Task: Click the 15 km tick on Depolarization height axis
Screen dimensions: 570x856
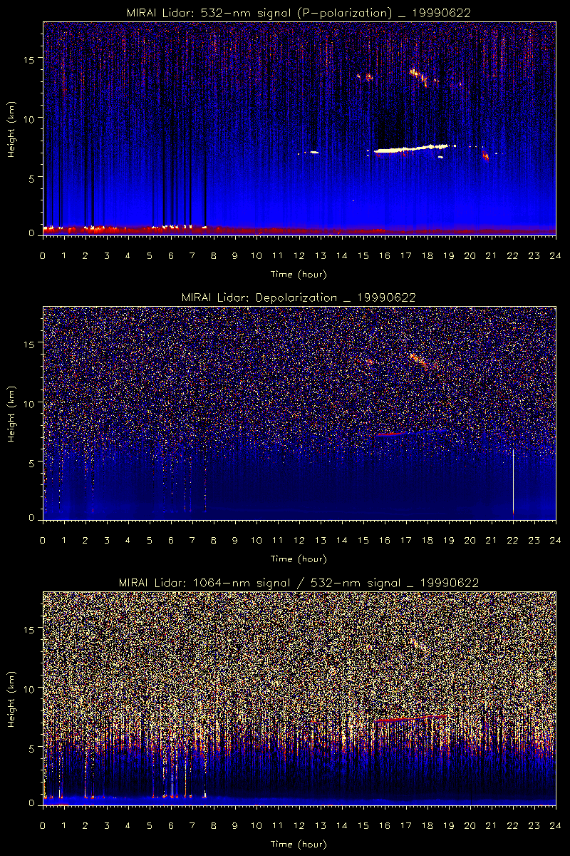Action: [x=31, y=344]
